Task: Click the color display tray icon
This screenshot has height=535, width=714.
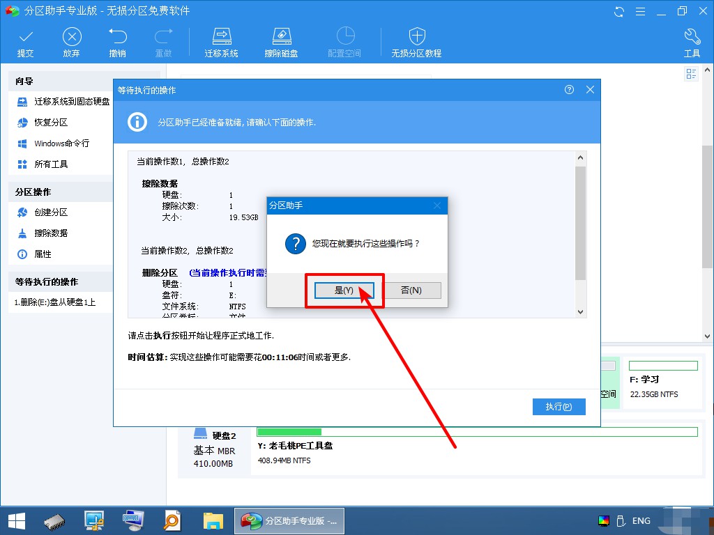Action: (604, 521)
